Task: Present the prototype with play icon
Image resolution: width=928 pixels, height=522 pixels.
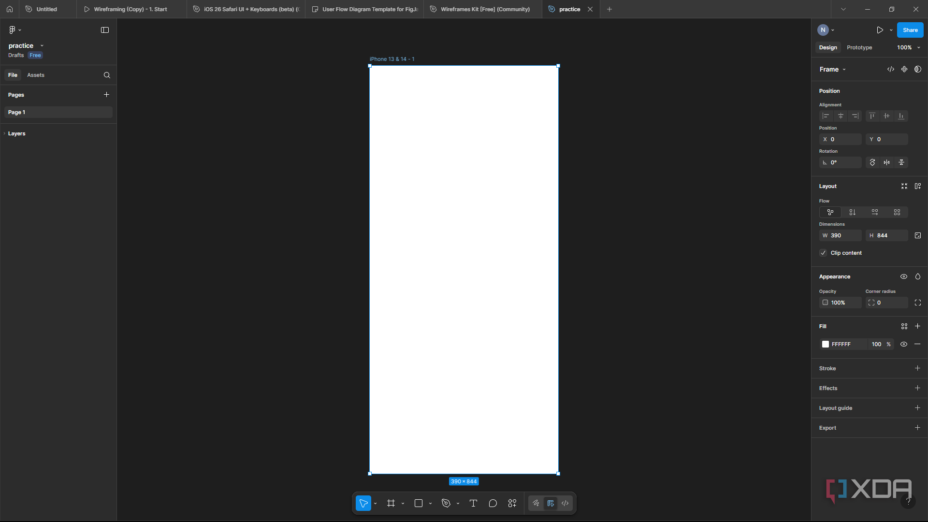Action: 880,30
